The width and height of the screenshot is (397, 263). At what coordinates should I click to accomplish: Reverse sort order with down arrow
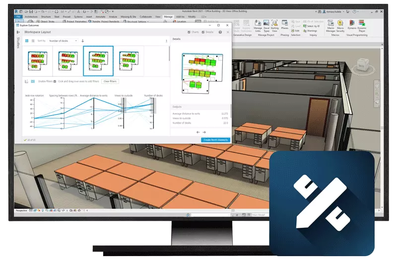(x=82, y=41)
